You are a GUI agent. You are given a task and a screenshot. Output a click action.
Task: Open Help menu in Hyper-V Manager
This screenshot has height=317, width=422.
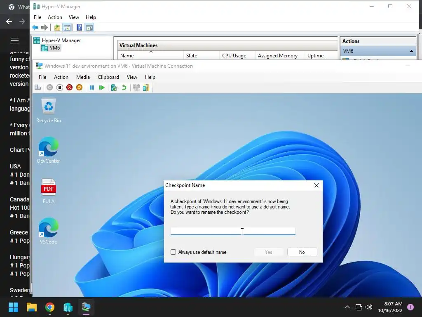pyautogui.click(x=91, y=17)
